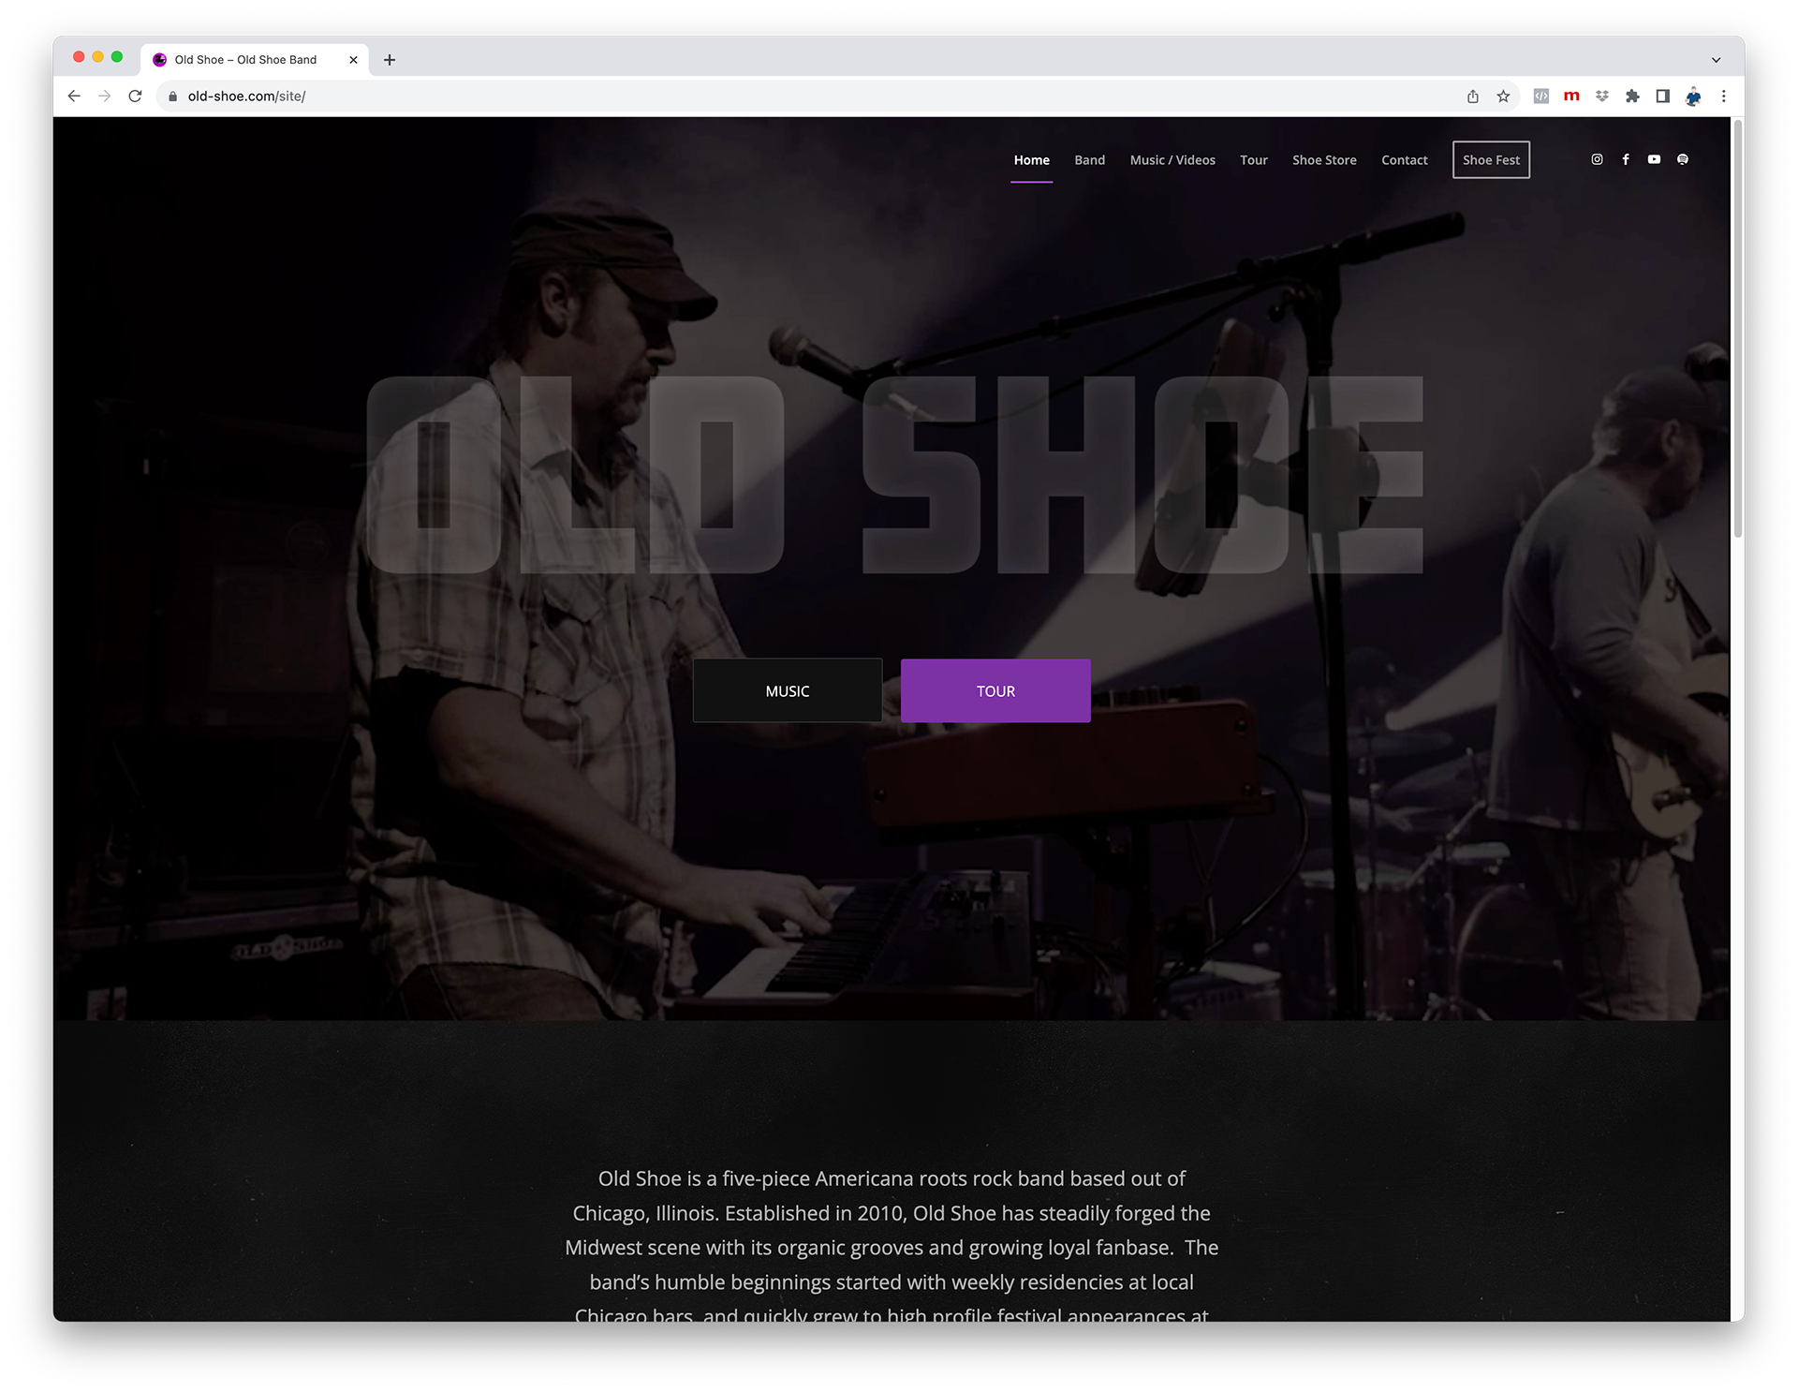This screenshot has width=1798, height=1392.
Task: Go to the Band menu item
Action: 1089,160
